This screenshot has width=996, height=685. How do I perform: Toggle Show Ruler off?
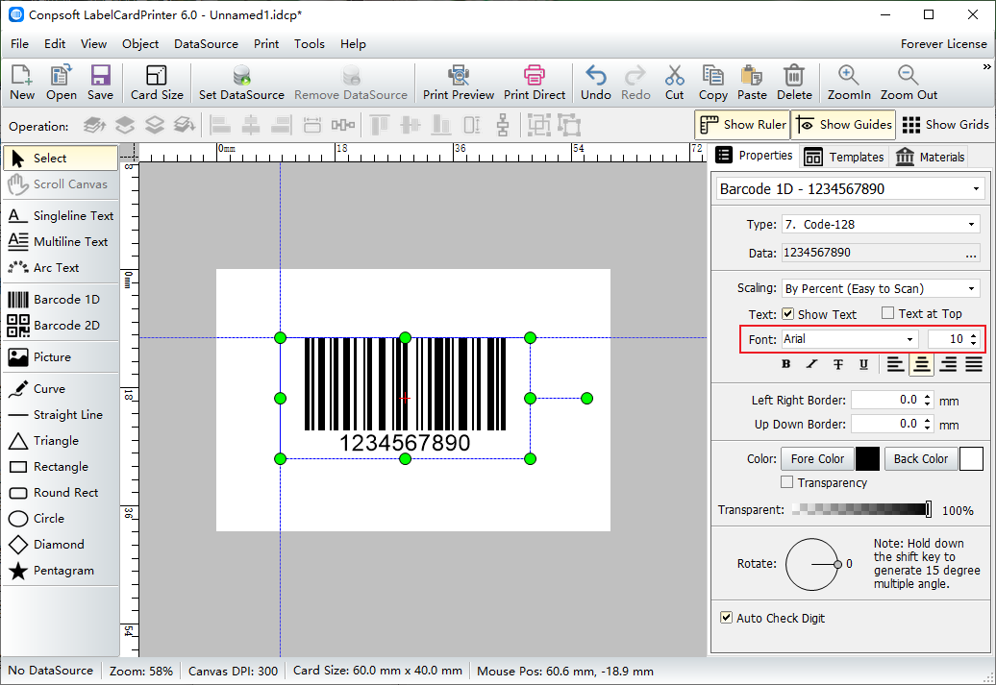click(x=742, y=125)
